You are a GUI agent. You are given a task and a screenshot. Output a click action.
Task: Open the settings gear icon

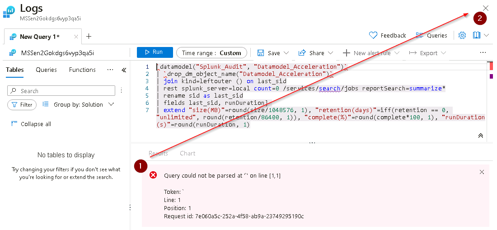462,36
